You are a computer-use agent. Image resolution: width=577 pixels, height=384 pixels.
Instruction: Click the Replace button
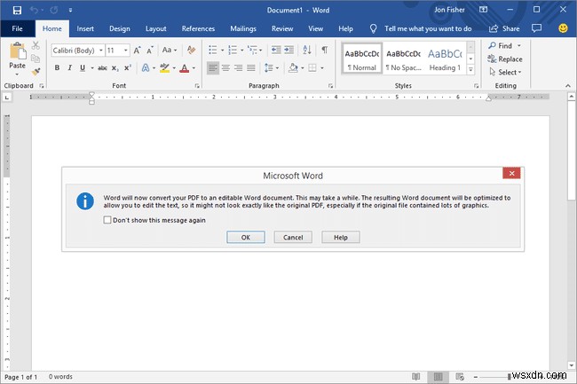(x=505, y=59)
